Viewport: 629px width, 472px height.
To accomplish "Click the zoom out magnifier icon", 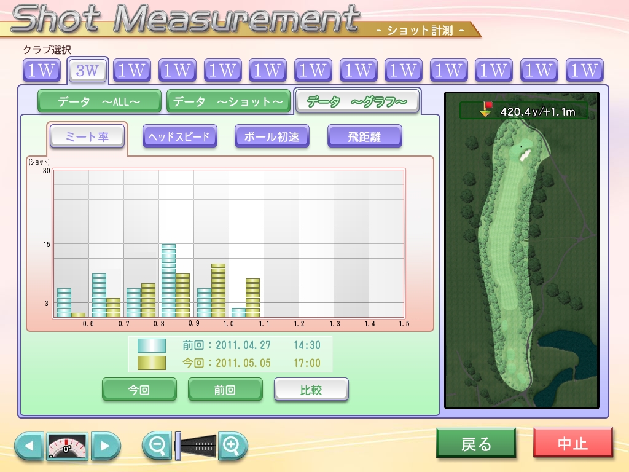I will click(157, 445).
